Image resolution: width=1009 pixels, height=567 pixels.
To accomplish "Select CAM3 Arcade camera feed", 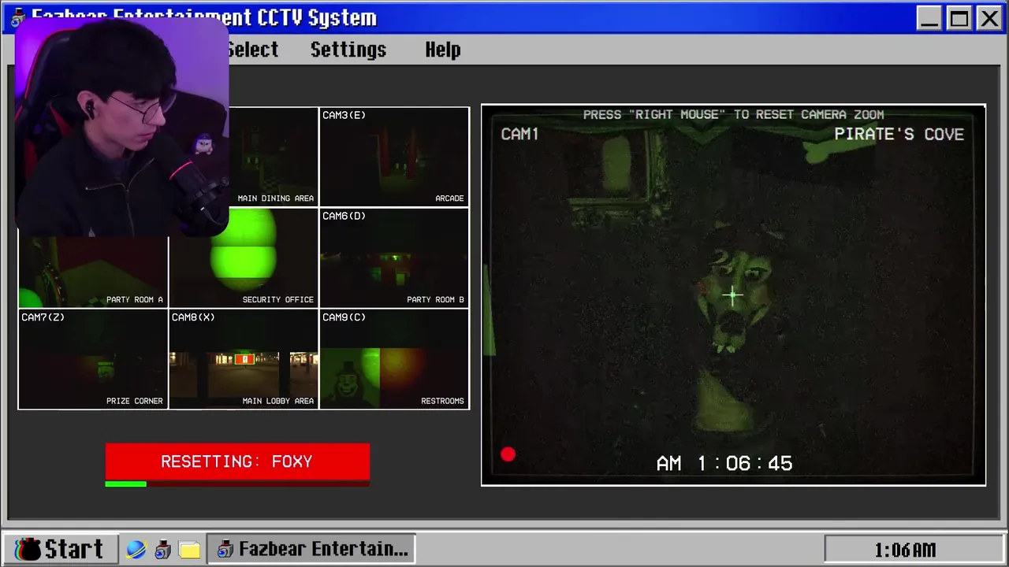I will click(x=394, y=157).
